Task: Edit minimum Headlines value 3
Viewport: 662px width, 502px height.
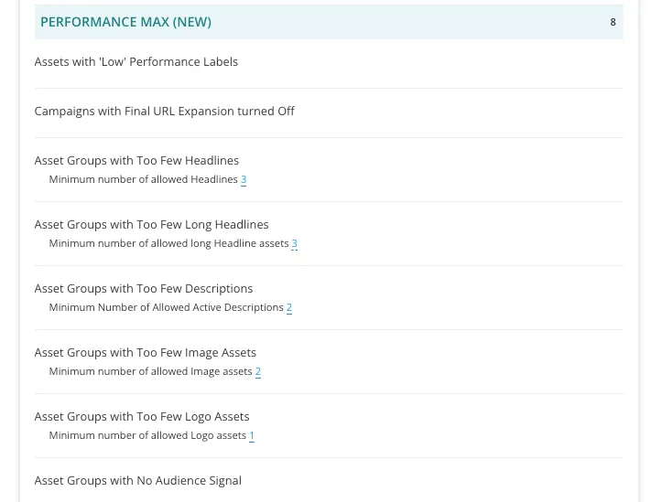Action: [x=244, y=179]
